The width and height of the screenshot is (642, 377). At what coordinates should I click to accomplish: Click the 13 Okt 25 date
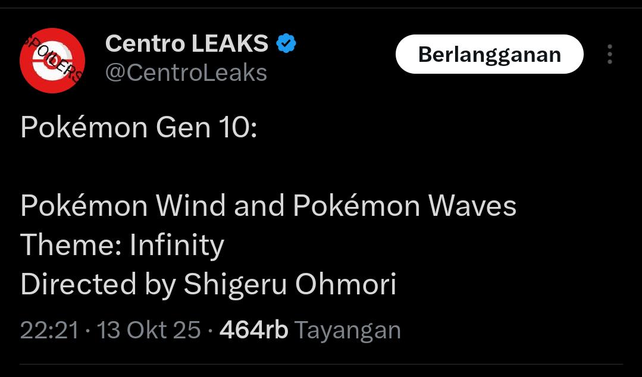click(x=149, y=330)
